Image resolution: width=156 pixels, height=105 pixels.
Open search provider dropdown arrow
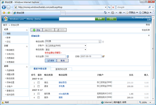(153, 7)
